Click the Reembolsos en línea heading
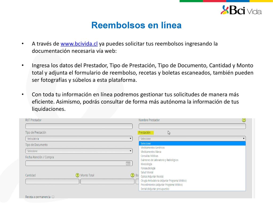This screenshot has height=204, width=273. 136,25
